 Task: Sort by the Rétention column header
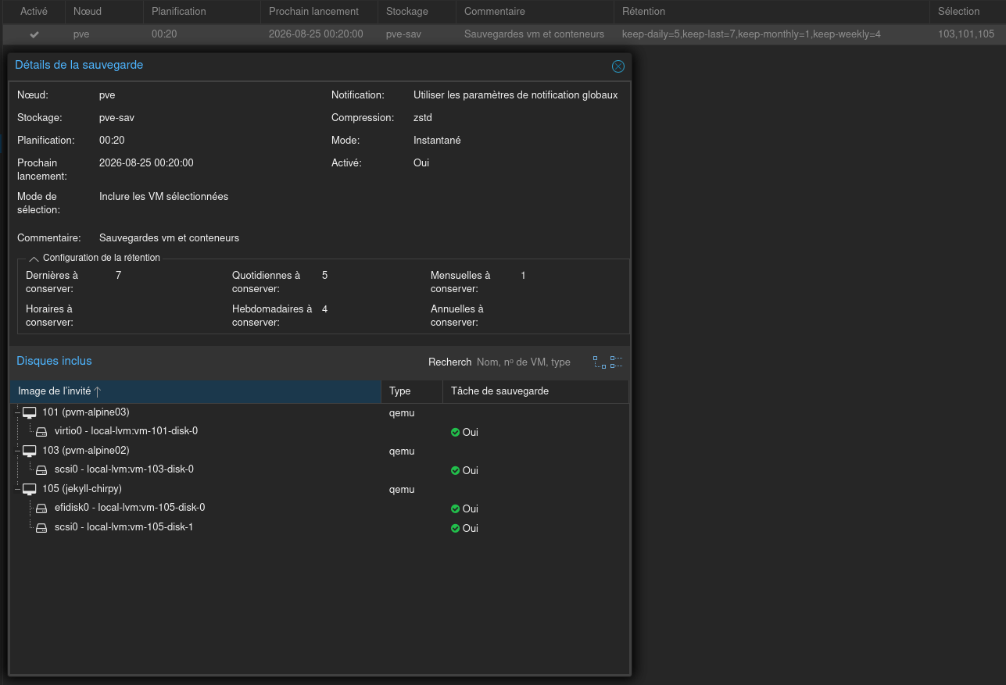772,12
